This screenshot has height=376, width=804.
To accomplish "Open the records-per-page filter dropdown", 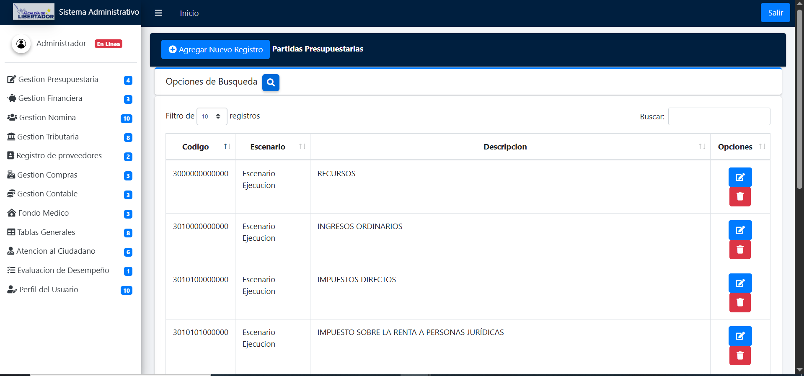I will pyautogui.click(x=212, y=116).
